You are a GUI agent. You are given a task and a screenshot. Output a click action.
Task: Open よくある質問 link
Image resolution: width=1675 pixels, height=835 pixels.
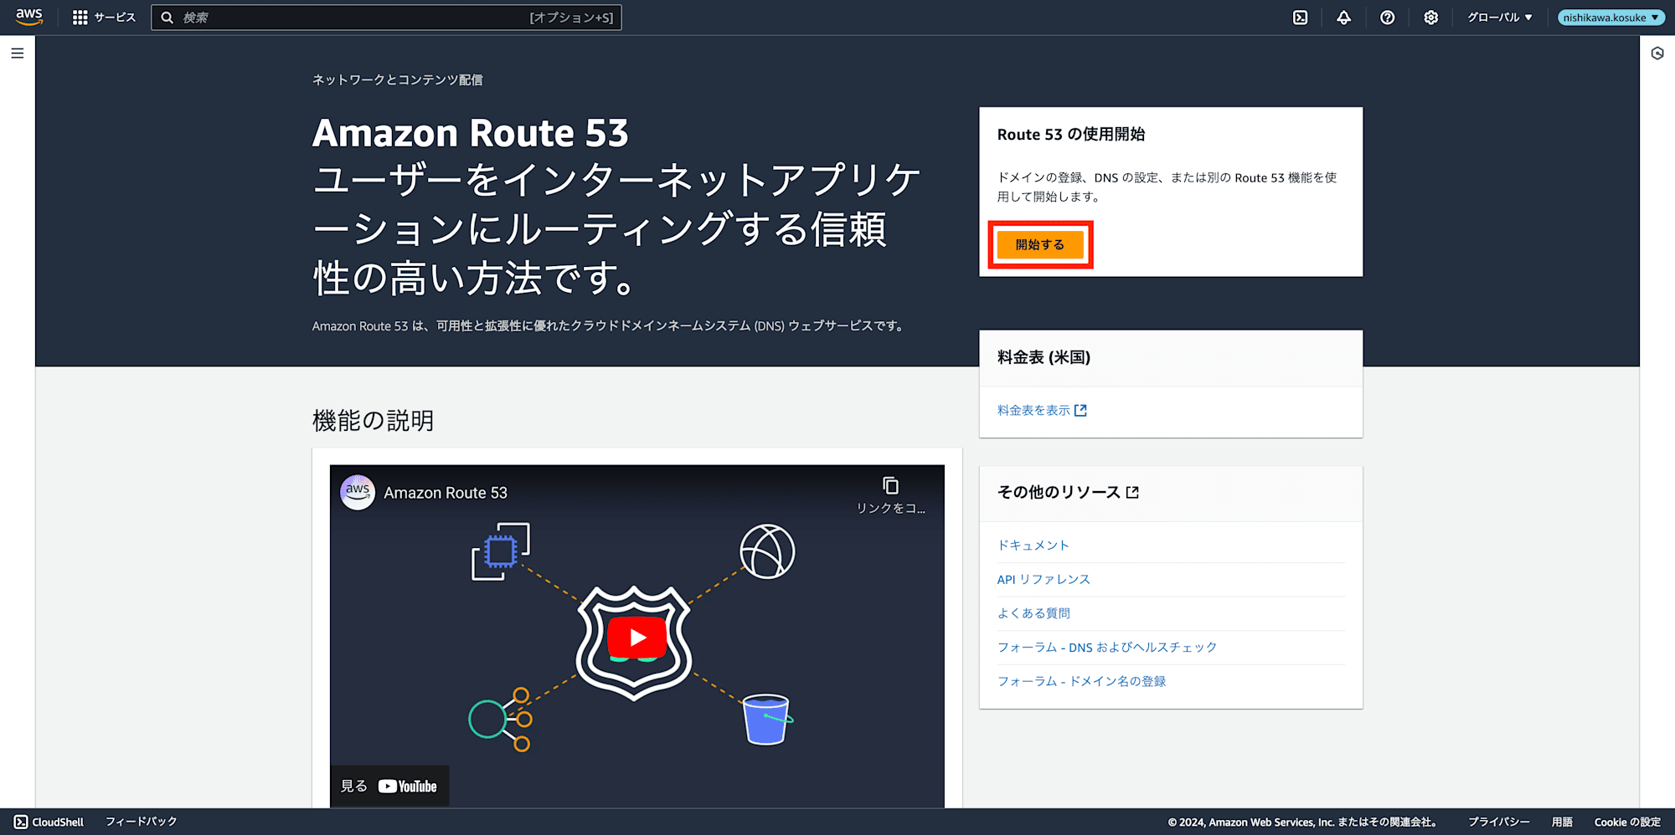[1033, 613]
